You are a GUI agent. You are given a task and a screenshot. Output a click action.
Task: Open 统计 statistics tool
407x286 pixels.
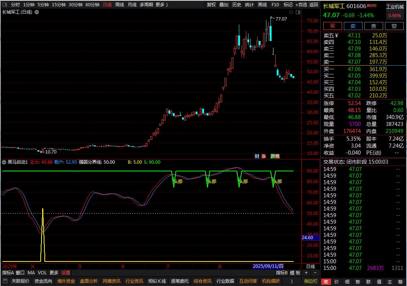pyautogui.click(x=249, y=4)
